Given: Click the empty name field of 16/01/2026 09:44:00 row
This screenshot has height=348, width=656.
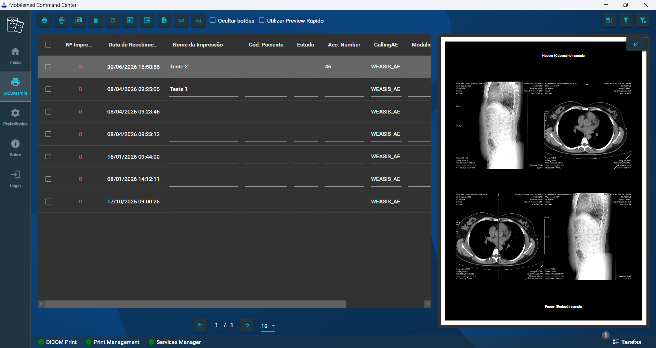Looking at the screenshot, I should click(204, 157).
